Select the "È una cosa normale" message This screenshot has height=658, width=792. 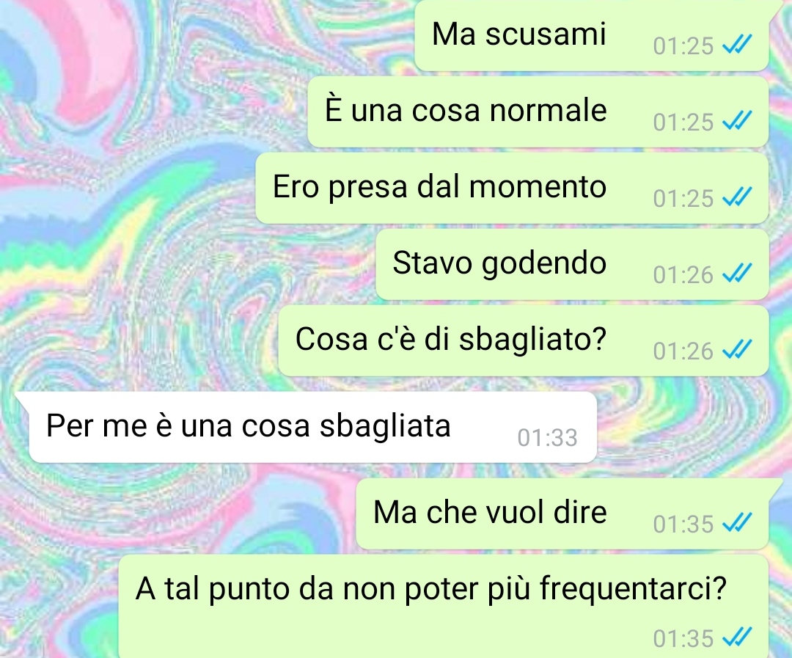coord(538,112)
